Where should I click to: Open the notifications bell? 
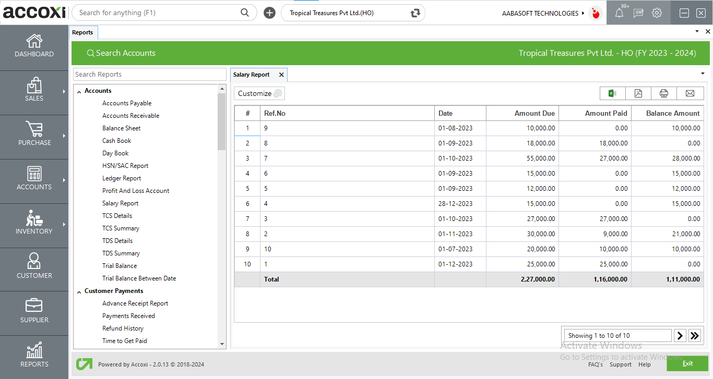click(620, 13)
